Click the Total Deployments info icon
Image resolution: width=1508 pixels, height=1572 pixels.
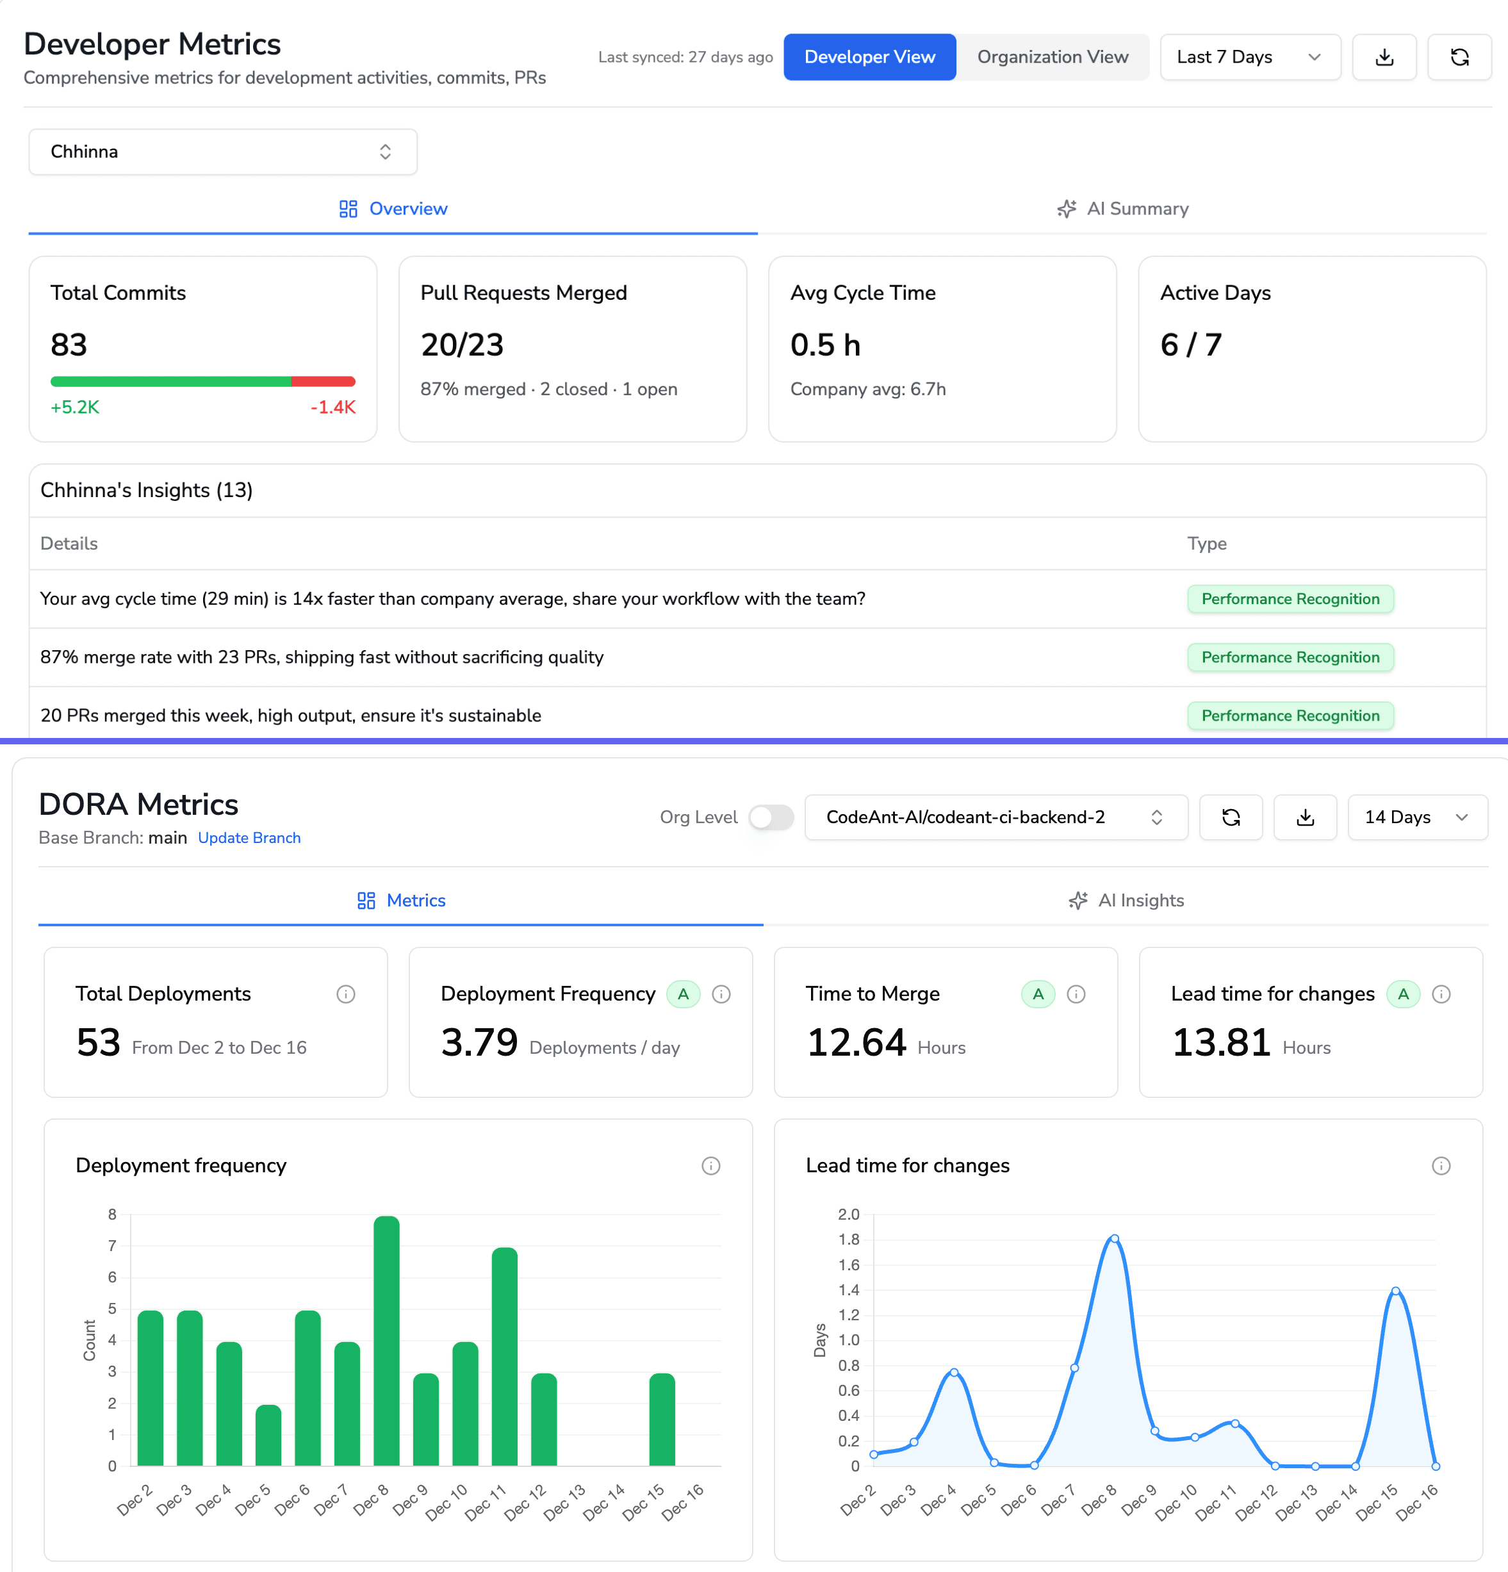(346, 994)
